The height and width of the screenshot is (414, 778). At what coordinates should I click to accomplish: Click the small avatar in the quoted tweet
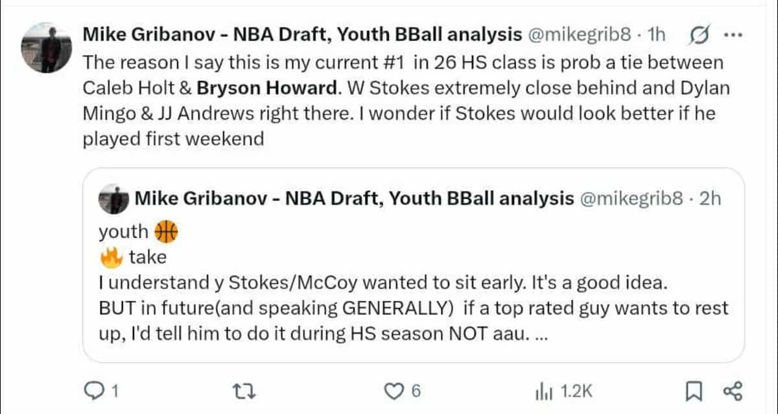[x=114, y=199]
